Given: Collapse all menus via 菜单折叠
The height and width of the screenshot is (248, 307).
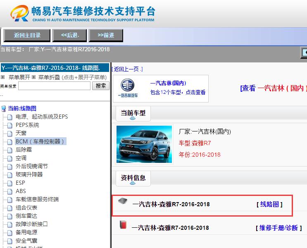Looking at the screenshot, I should click(49, 77).
